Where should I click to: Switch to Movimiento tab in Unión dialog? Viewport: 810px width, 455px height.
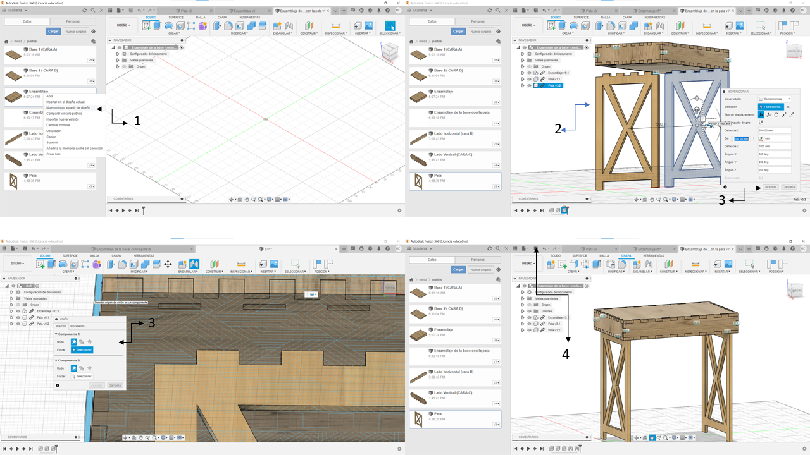tap(77, 326)
